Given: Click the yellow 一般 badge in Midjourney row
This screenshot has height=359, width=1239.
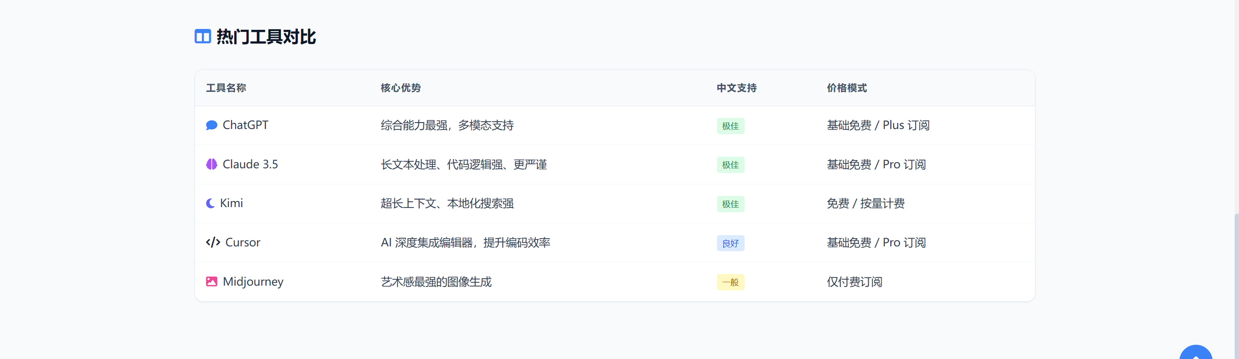Looking at the screenshot, I should pos(731,282).
